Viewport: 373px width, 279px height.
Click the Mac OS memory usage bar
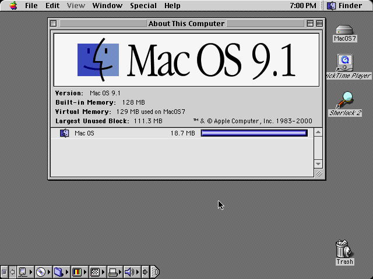[254, 133]
